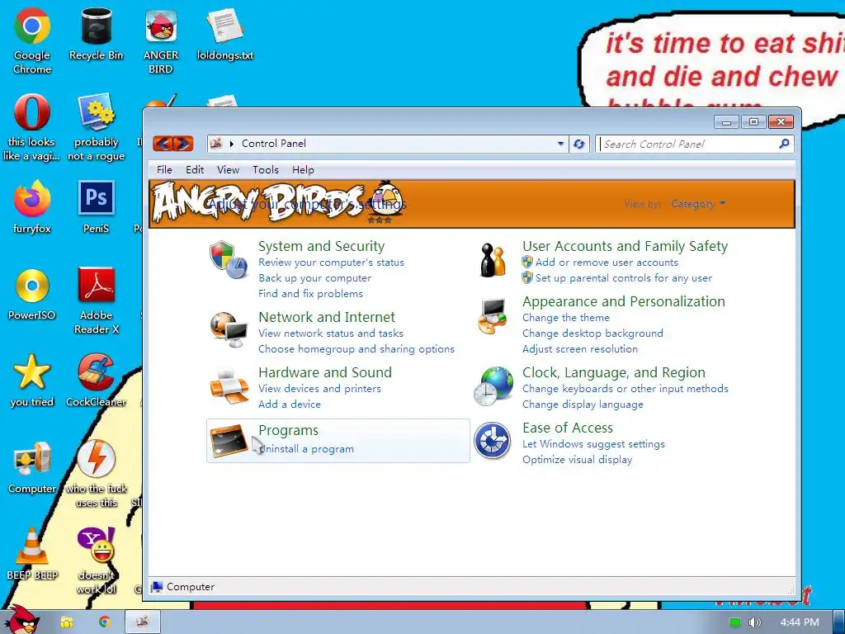Select the Photoshop Ps desktop icon
Screen dimensions: 845x634
(x=96, y=207)
